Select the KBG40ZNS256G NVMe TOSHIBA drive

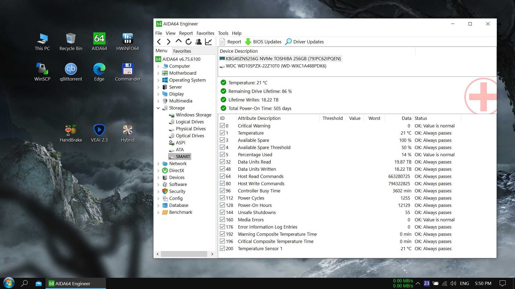[281, 59]
